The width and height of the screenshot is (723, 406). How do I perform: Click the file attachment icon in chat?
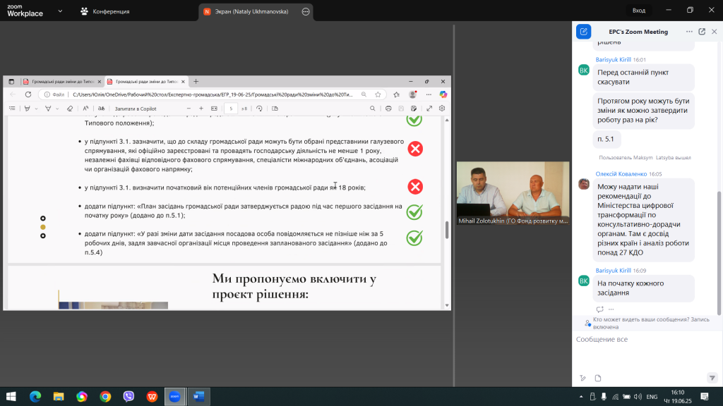(597, 378)
